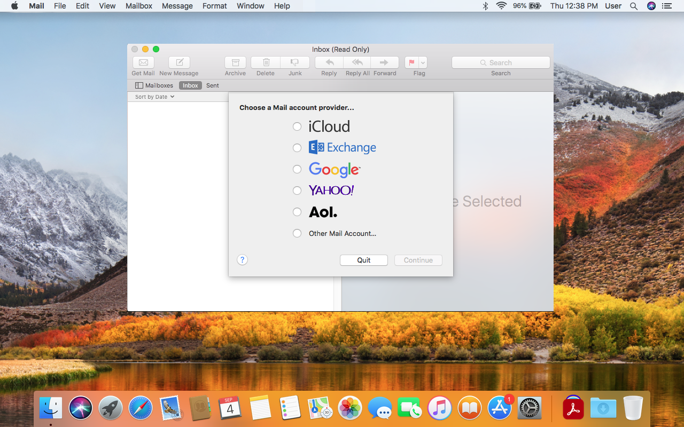The image size is (684, 427).
Task: Open the View menu
Action: (x=107, y=6)
